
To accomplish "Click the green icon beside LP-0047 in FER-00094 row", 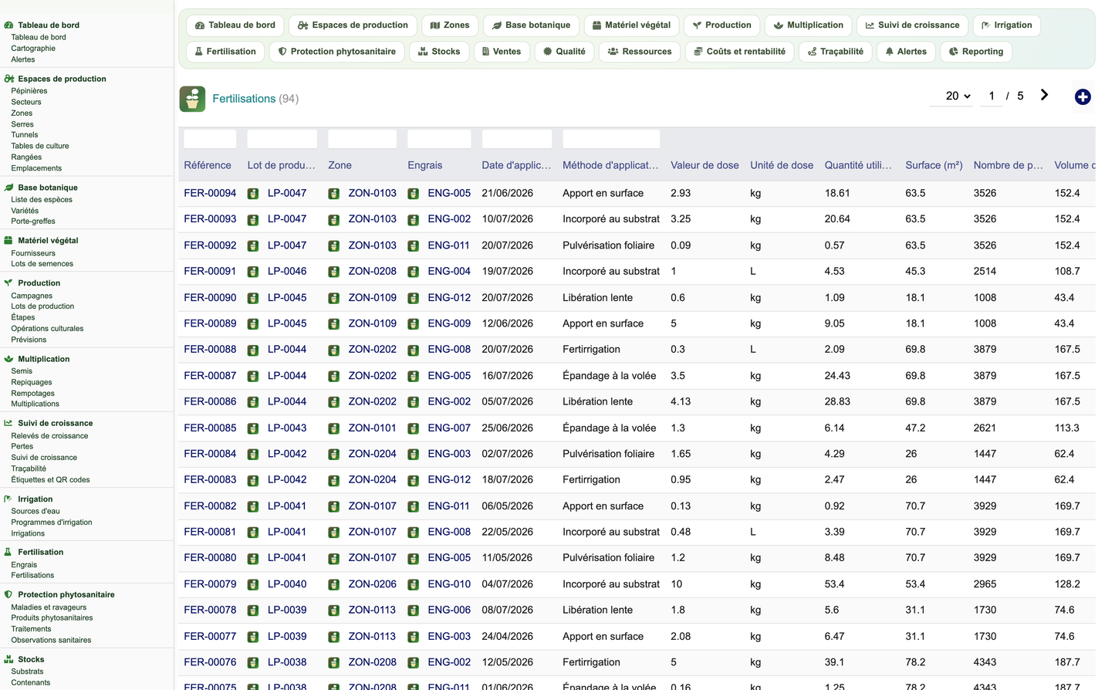I will [x=253, y=194].
